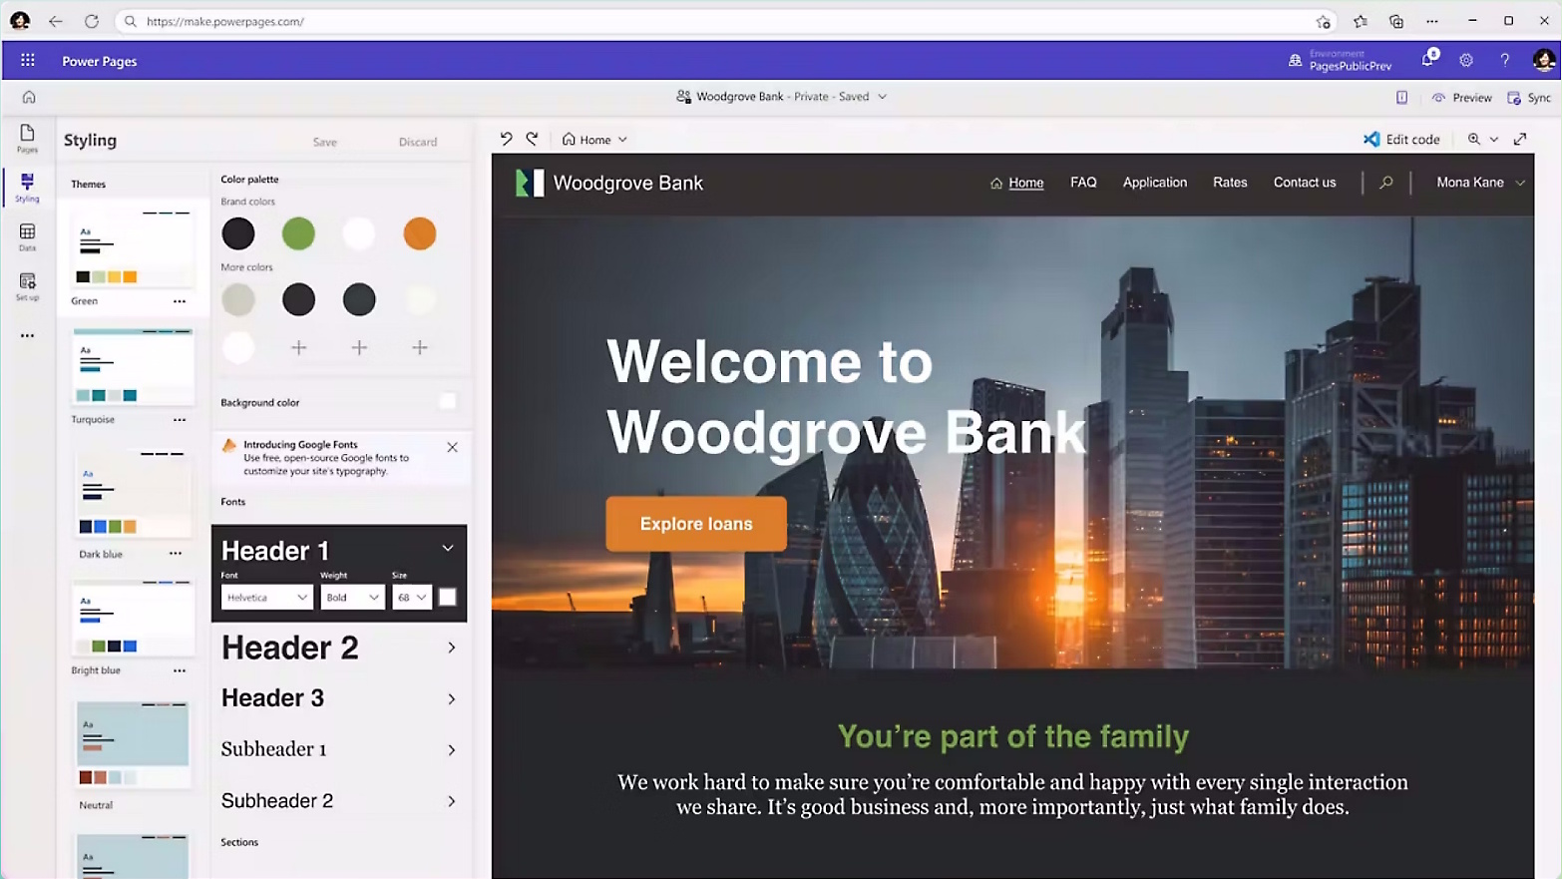Change the Header 1 font color swatch
The width and height of the screenshot is (1562, 879).
448,597
